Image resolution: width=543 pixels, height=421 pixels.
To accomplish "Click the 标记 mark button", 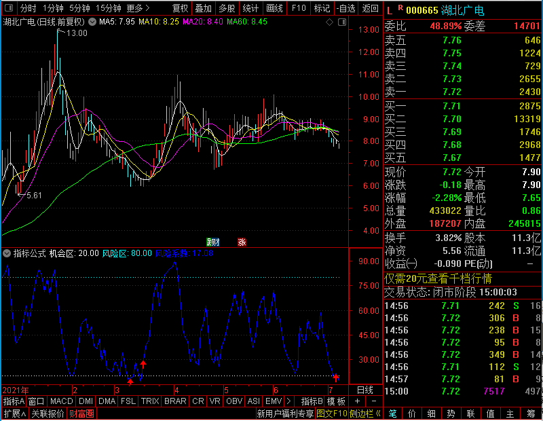I will click(322, 8).
